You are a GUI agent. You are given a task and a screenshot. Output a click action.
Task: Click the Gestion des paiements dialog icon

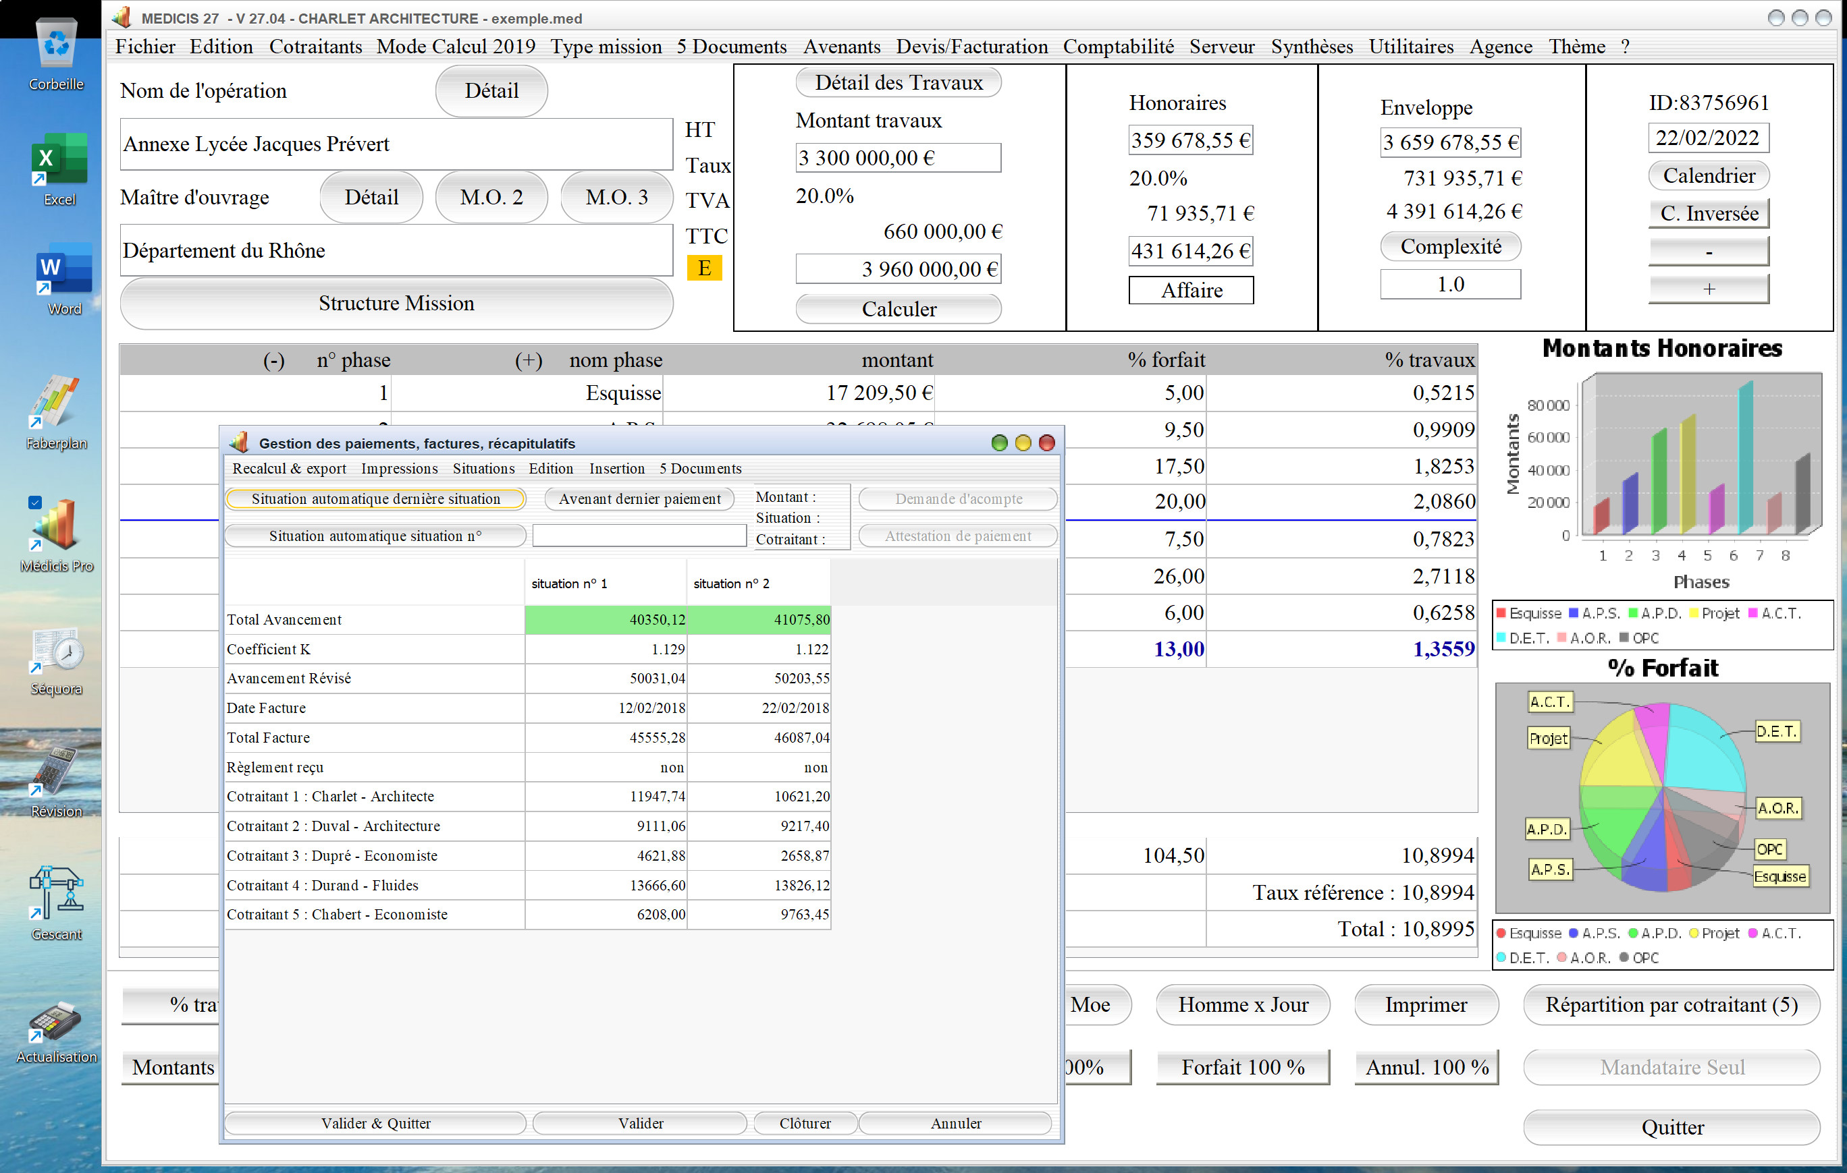point(239,442)
